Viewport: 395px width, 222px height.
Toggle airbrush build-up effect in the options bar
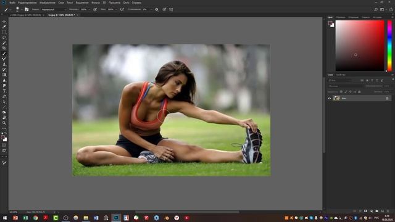pyautogui.click(x=122, y=9)
